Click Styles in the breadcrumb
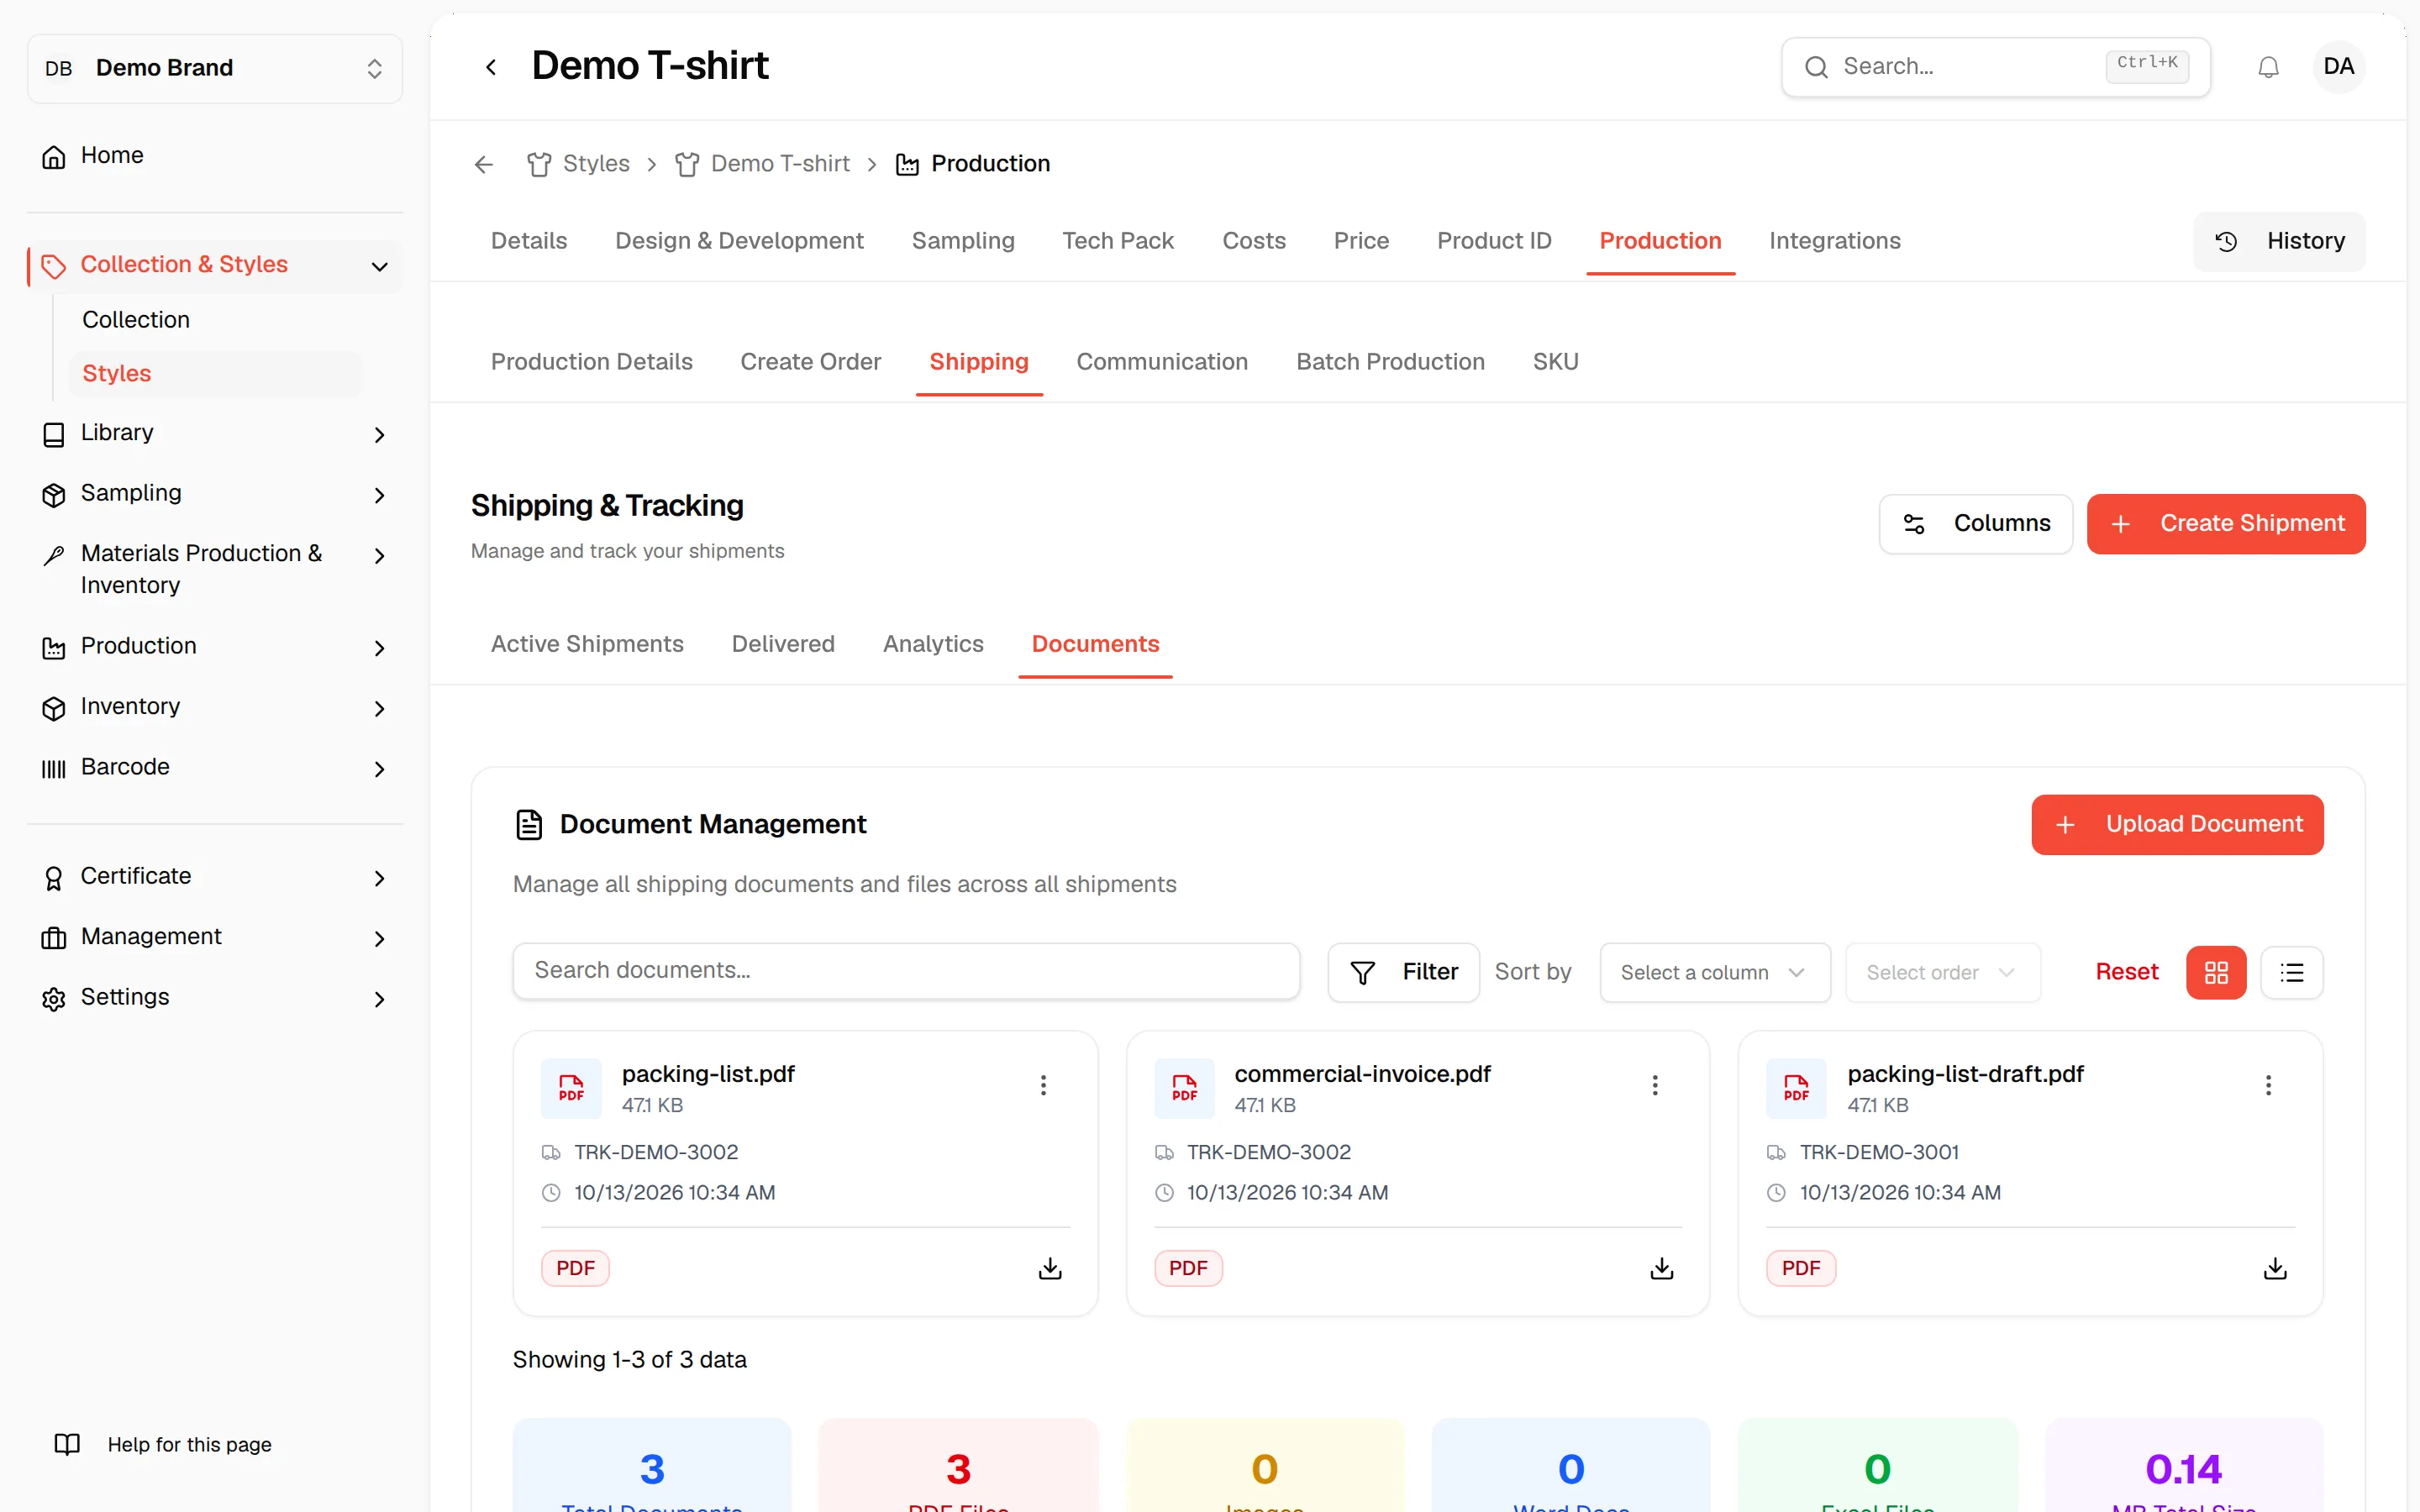 click(596, 164)
